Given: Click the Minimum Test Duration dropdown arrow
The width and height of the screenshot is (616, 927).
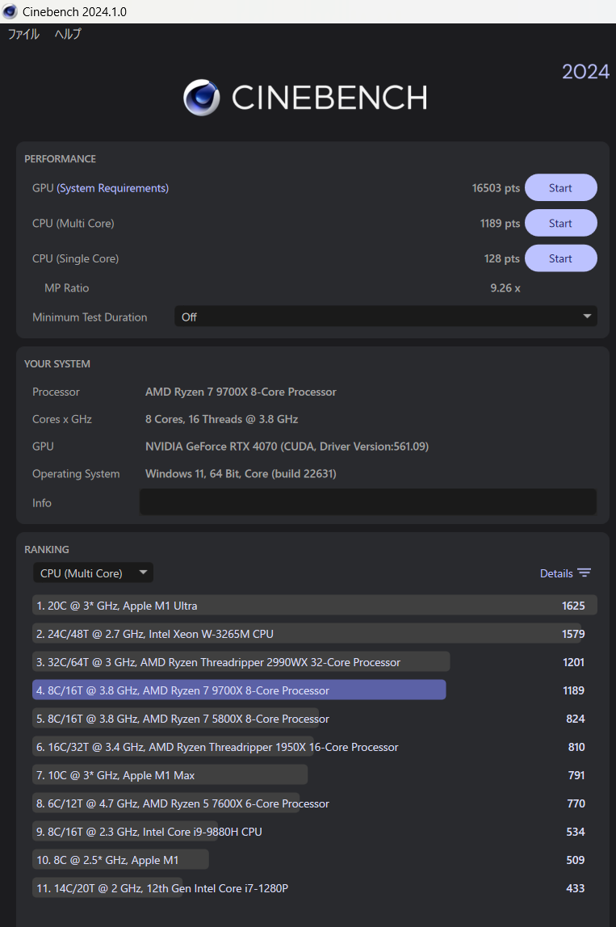Looking at the screenshot, I should click(x=587, y=317).
